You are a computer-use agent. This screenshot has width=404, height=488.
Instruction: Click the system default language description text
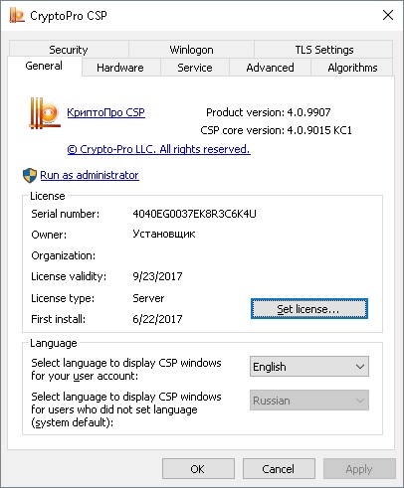126,409
